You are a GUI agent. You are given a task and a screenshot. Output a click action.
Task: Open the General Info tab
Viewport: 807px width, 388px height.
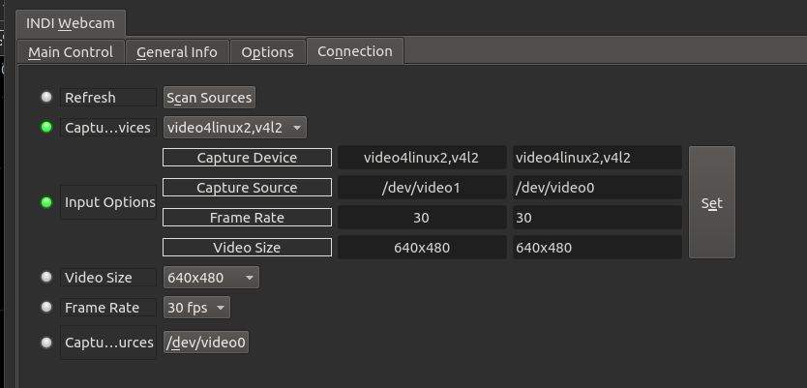pyautogui.click(x=176, y=52)
